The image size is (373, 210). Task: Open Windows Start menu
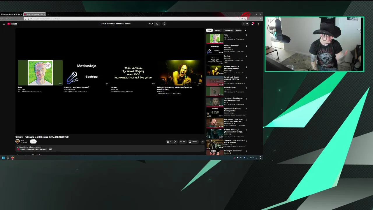3,158
